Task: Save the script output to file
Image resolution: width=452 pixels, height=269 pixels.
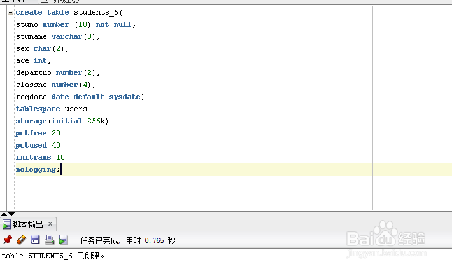Action: tap(35, 240)
